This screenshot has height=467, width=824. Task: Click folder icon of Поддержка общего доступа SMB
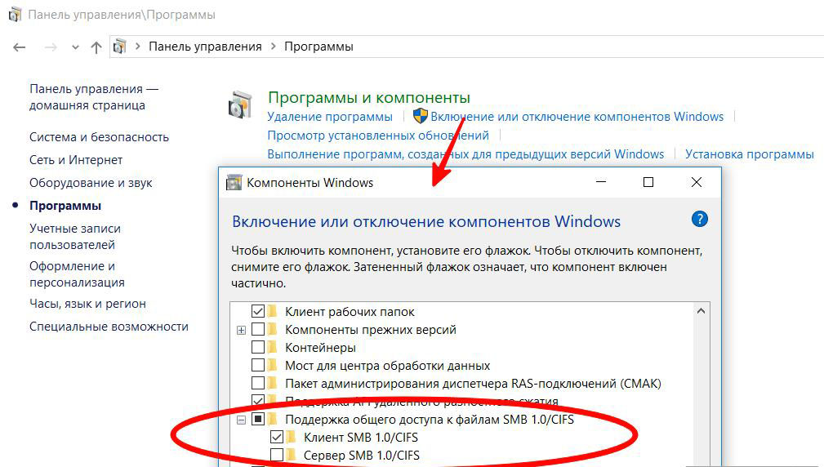272,419
